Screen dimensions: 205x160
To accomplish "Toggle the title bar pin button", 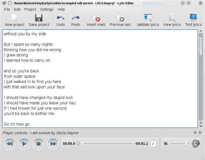I will pos(10,3).
